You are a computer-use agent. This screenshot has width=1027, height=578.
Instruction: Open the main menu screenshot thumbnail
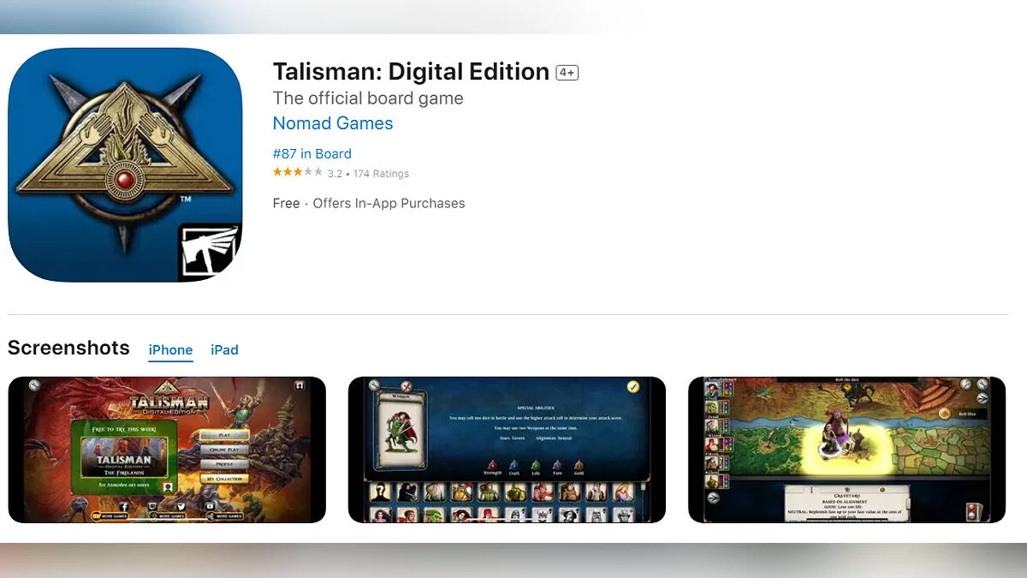tap(167, 450)
